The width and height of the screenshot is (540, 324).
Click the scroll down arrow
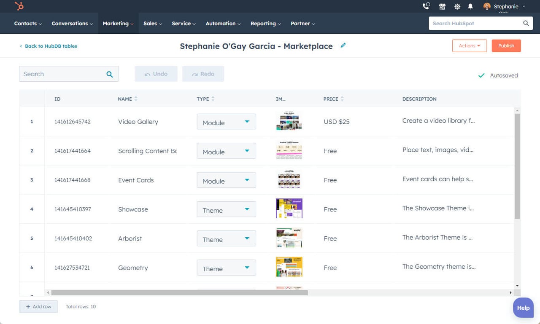[x=517, y=286]
